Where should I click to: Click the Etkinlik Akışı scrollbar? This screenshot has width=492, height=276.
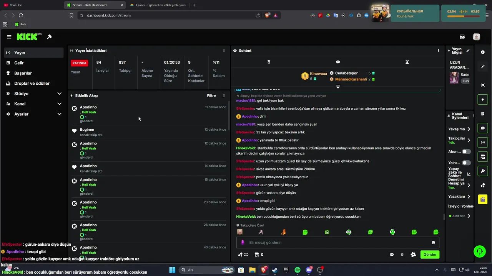click(x=228, y=115)
